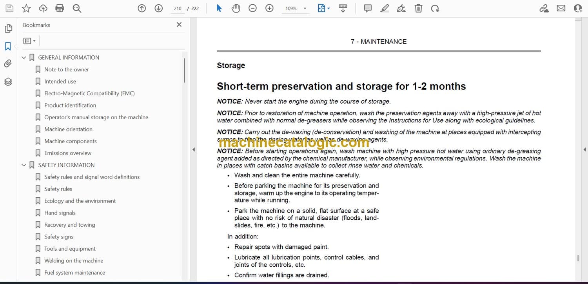The height and width of the screenshot is (284, 588).
Task: Rotate the page view
Action: point(435,8)
